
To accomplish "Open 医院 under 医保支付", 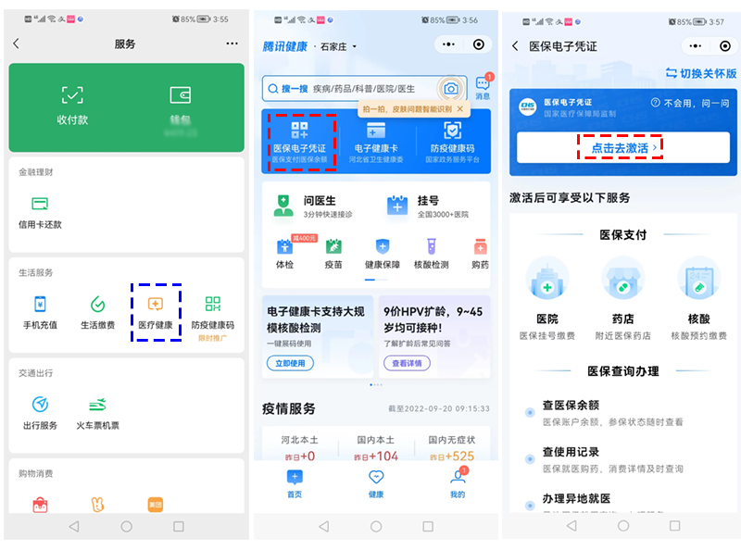I will [547, 299].
